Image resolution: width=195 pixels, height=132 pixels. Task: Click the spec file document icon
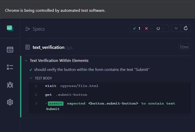tap(28, 47)
